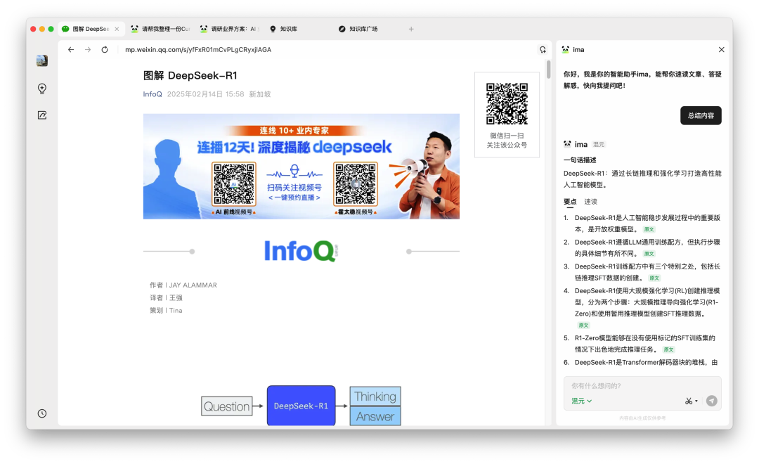Switch to the 知识库 tab
The height and width of the screenshot is (464, 759).
pyautogui.click(x=289, y=29)
